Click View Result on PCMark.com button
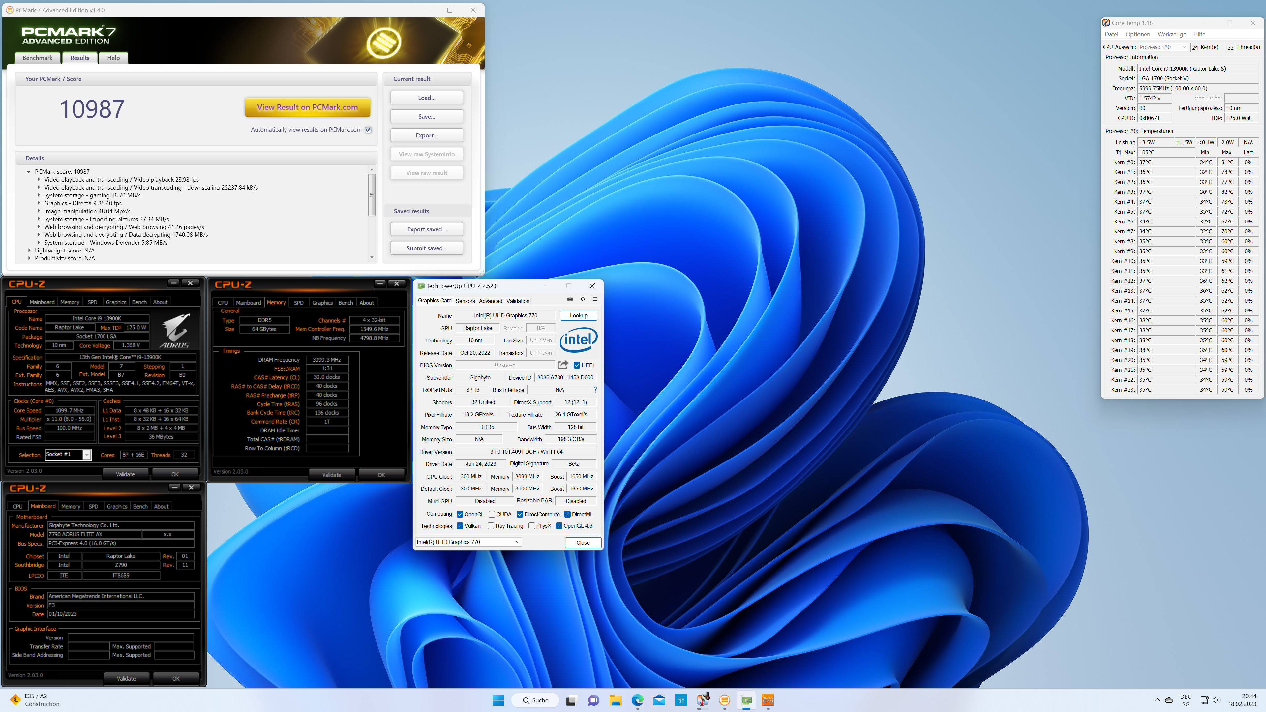The width and height of the screenshot is (1266, 712). click(x=307, y=107)
